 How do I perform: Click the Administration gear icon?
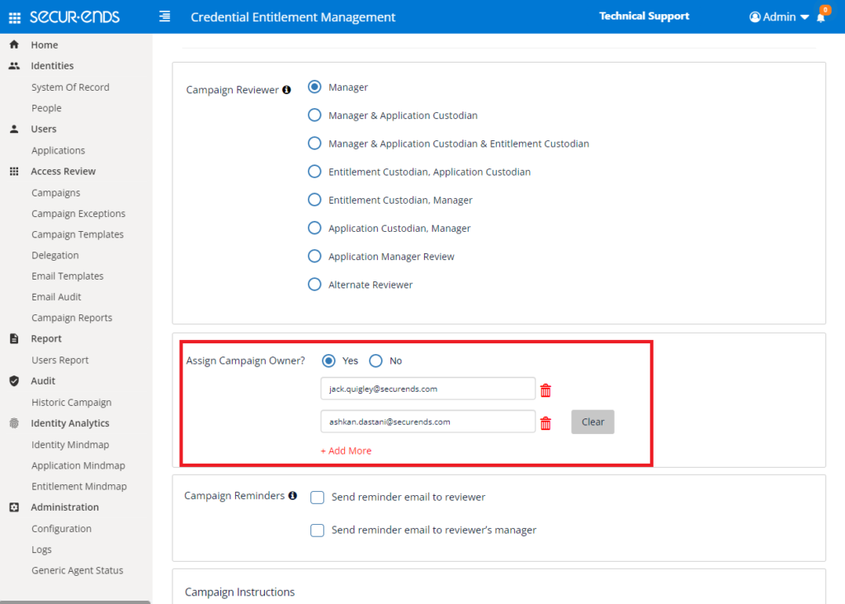point(15,507)
